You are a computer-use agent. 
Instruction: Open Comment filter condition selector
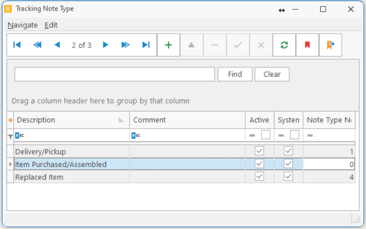136,136
